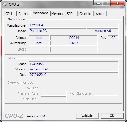Open the SPD tab
127x122 pixels.
[71, 14]
